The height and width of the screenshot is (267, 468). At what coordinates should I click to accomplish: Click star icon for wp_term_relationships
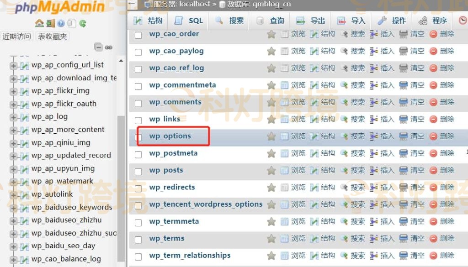pos(271,256)
